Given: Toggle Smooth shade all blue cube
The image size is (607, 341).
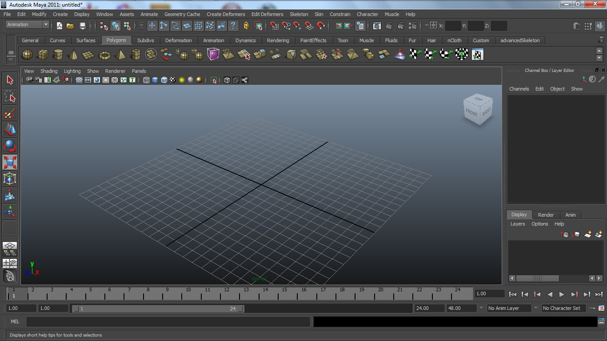Looking at the screenshot, I should (155, 80).
